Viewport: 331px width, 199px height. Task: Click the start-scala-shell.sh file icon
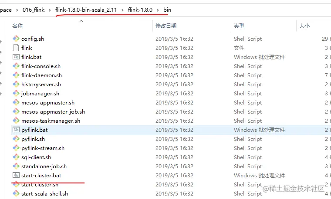pos(16,193)
